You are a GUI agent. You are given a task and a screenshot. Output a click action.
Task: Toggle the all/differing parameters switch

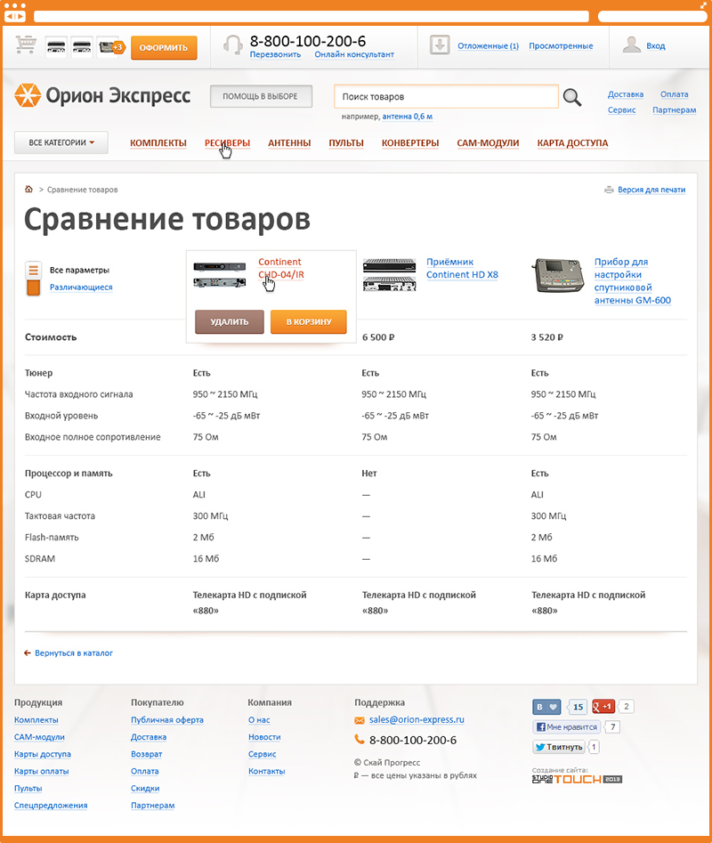[x=34, y=279]
